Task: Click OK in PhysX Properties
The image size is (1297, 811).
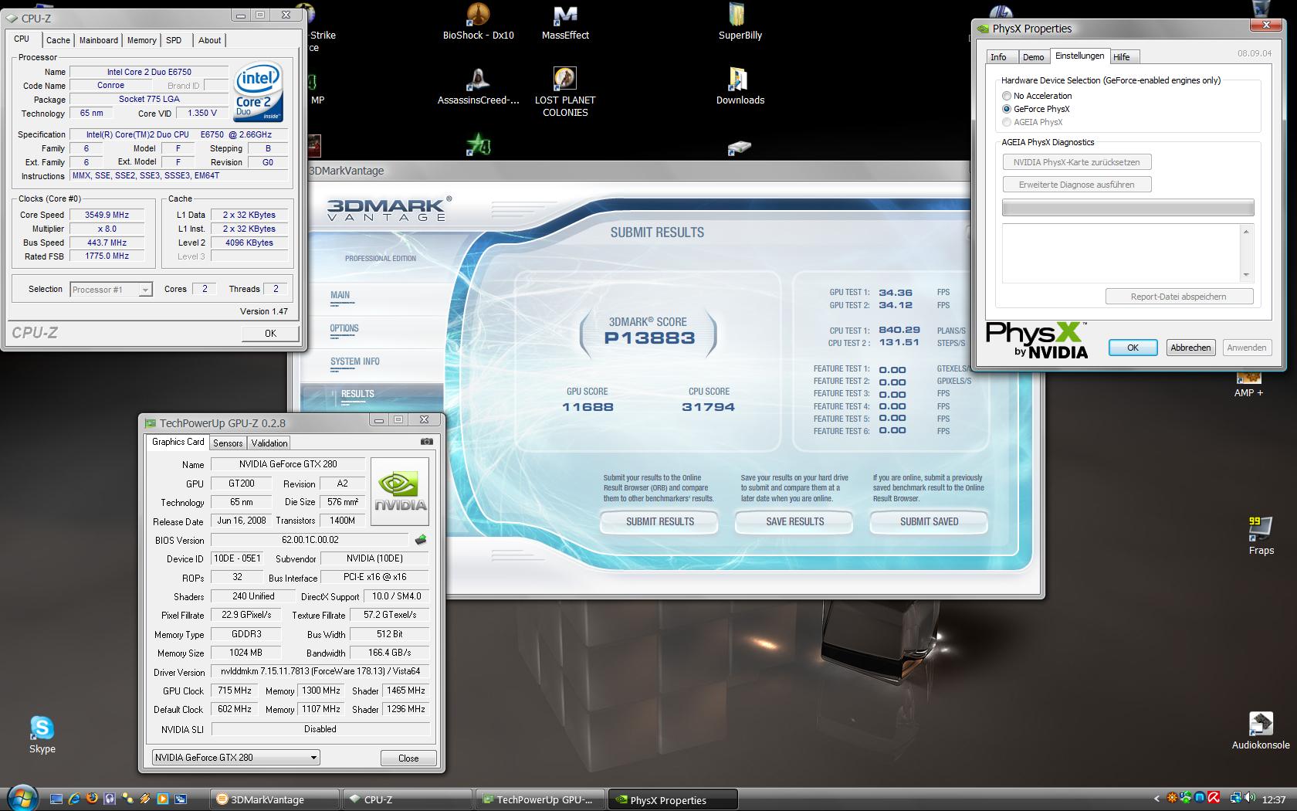Action: (1133, 348)
